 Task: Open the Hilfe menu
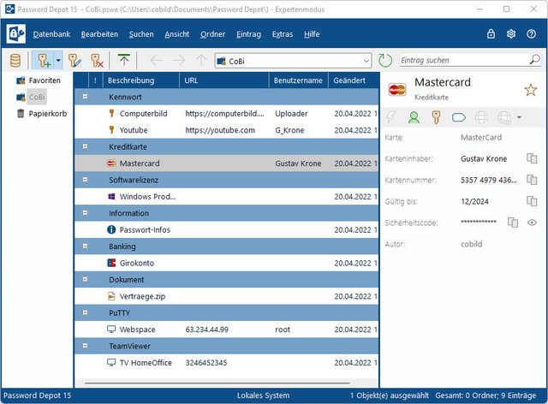pyautogui.click(x=312, y=34)
